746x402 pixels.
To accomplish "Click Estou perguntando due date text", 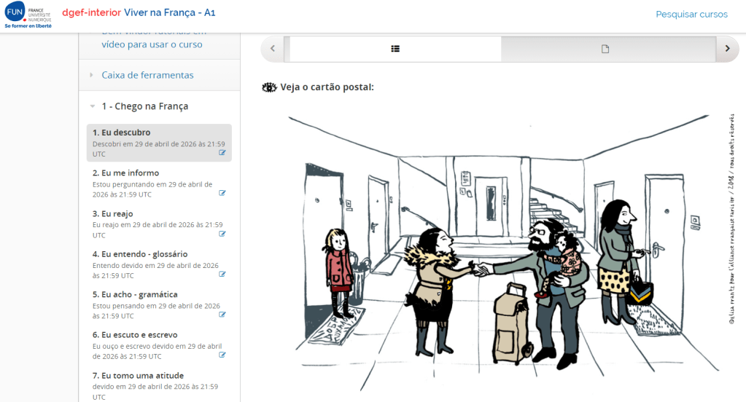I will [152, 189].
